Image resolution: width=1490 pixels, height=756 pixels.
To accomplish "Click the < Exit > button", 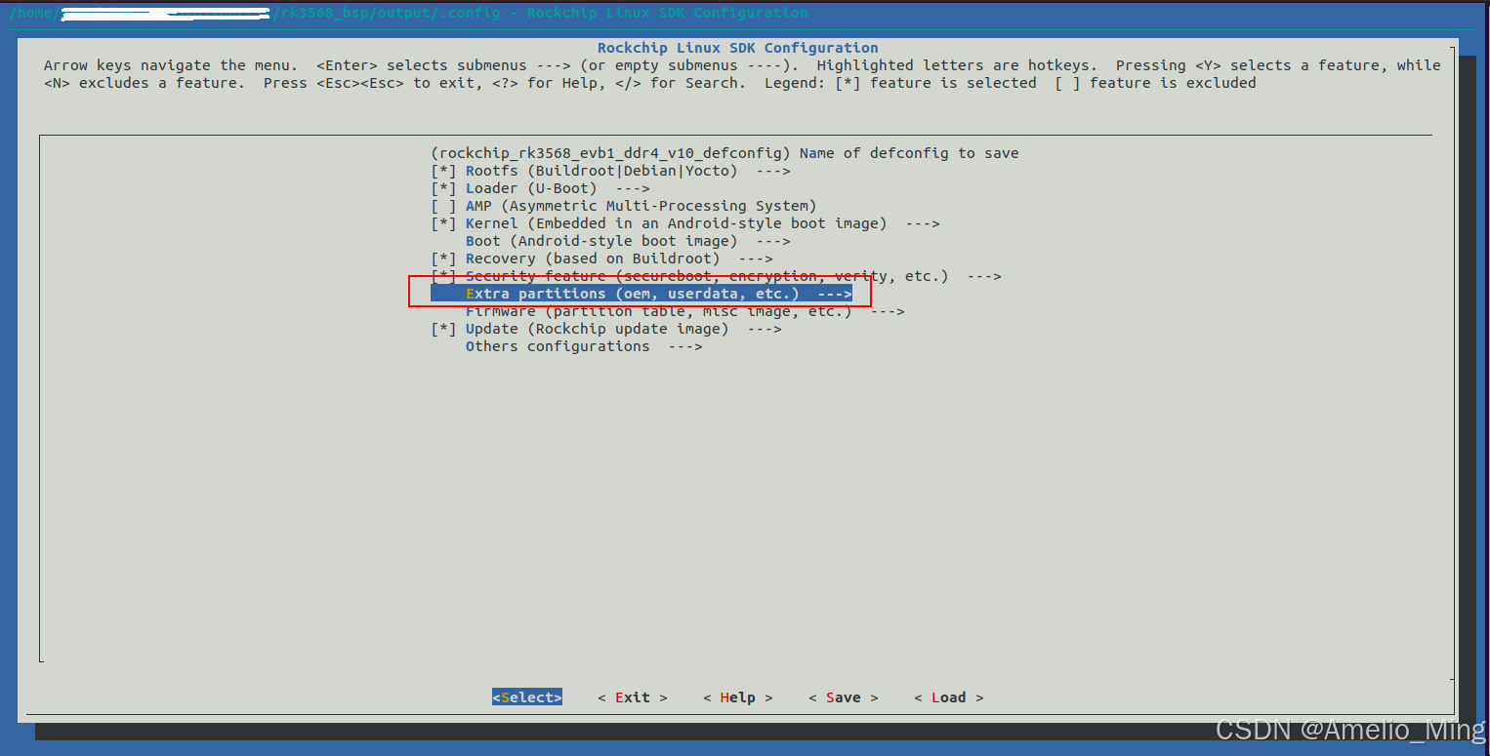I will click(x=633, y=697).
